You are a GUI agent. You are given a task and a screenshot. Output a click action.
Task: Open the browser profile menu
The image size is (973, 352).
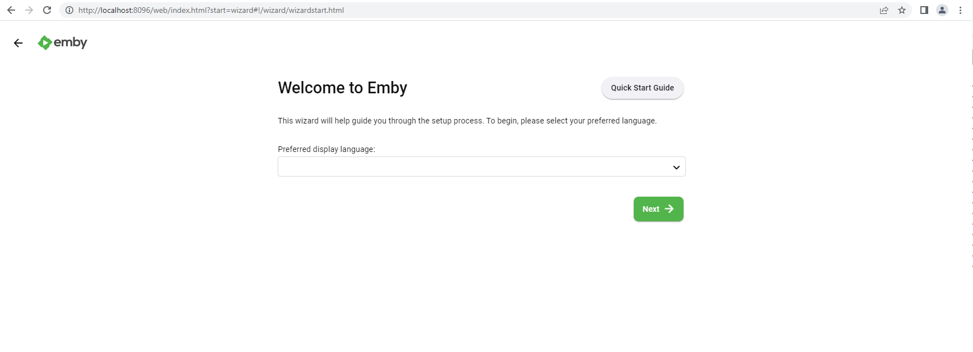point(942,10)
